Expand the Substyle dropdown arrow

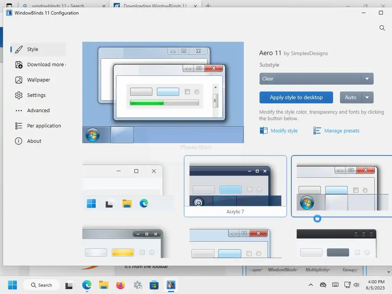point(367,79)
